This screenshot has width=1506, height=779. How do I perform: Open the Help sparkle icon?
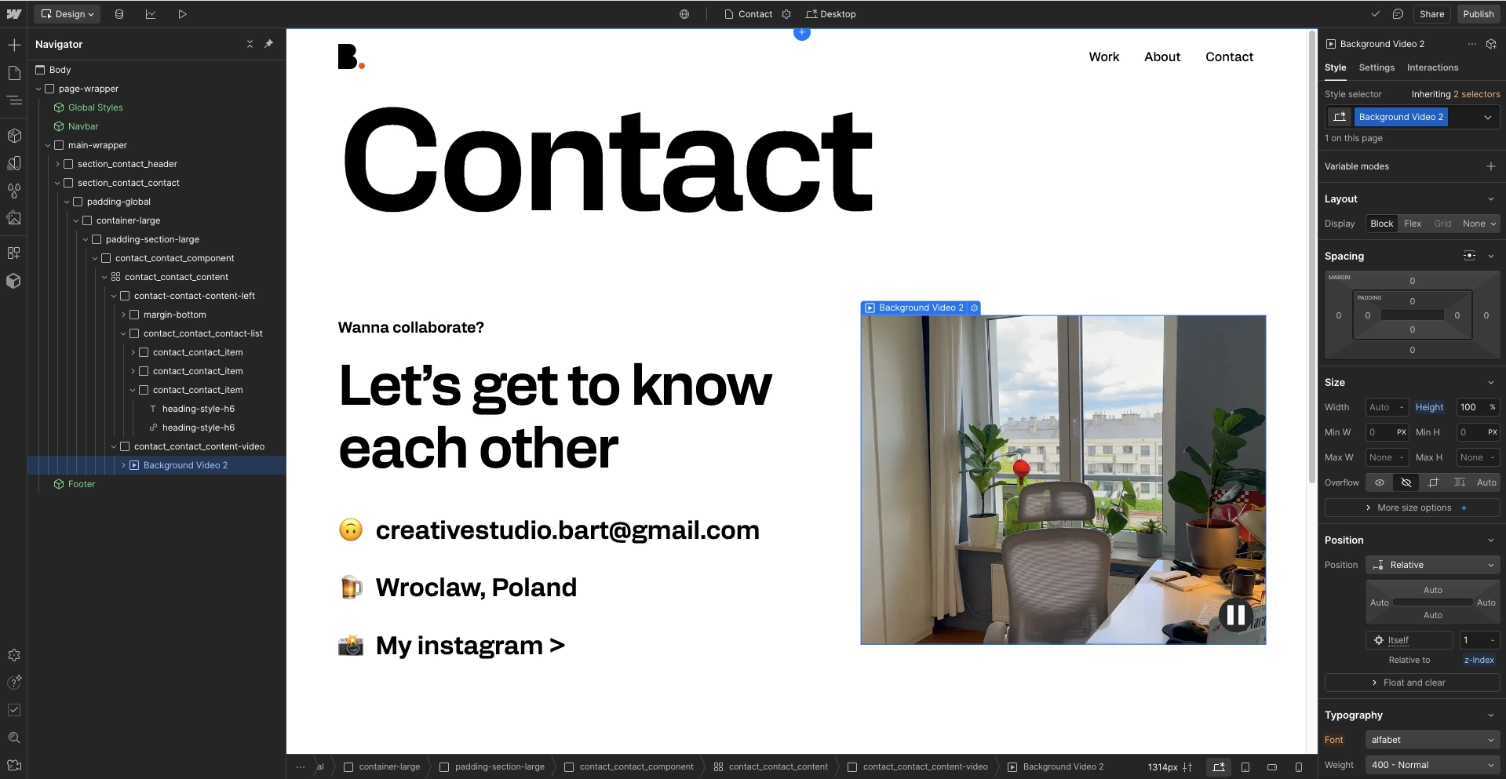click(14, 683)
